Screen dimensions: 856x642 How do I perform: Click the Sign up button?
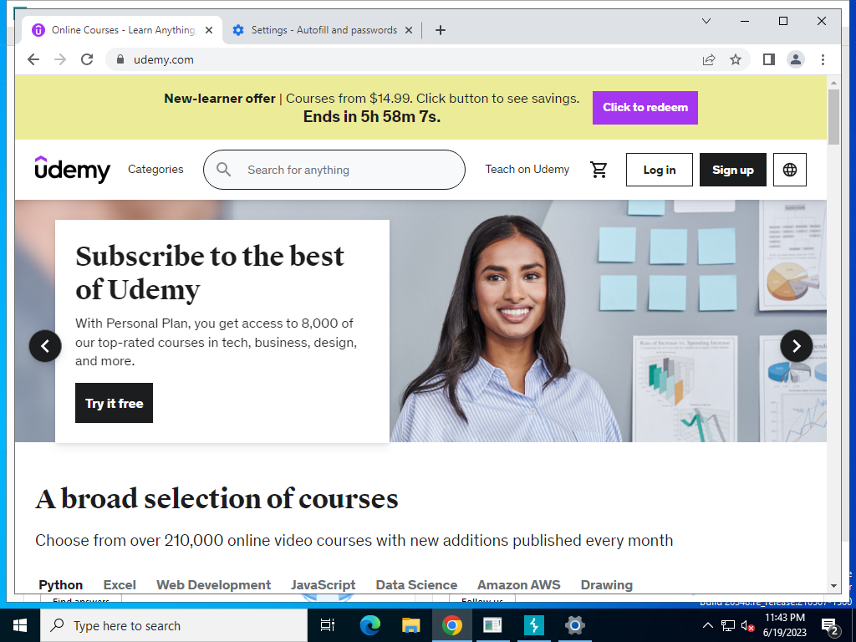click(x=732, y=170)
